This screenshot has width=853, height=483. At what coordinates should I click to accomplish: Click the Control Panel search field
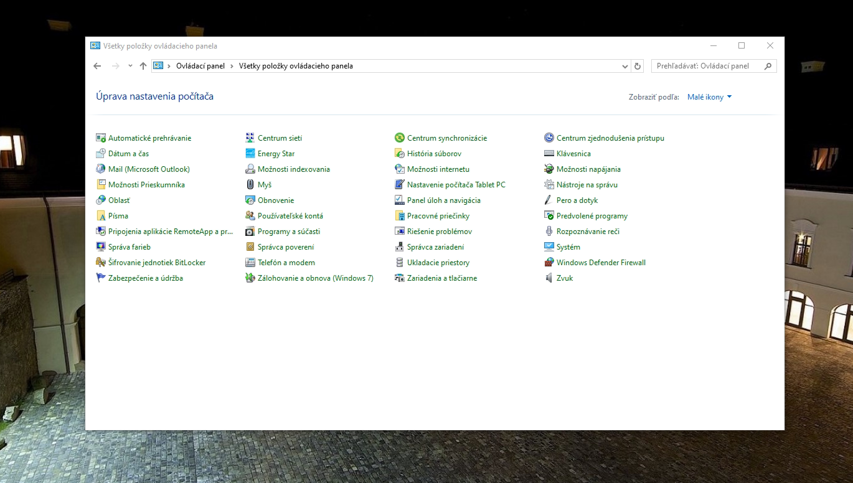(707, 66)
